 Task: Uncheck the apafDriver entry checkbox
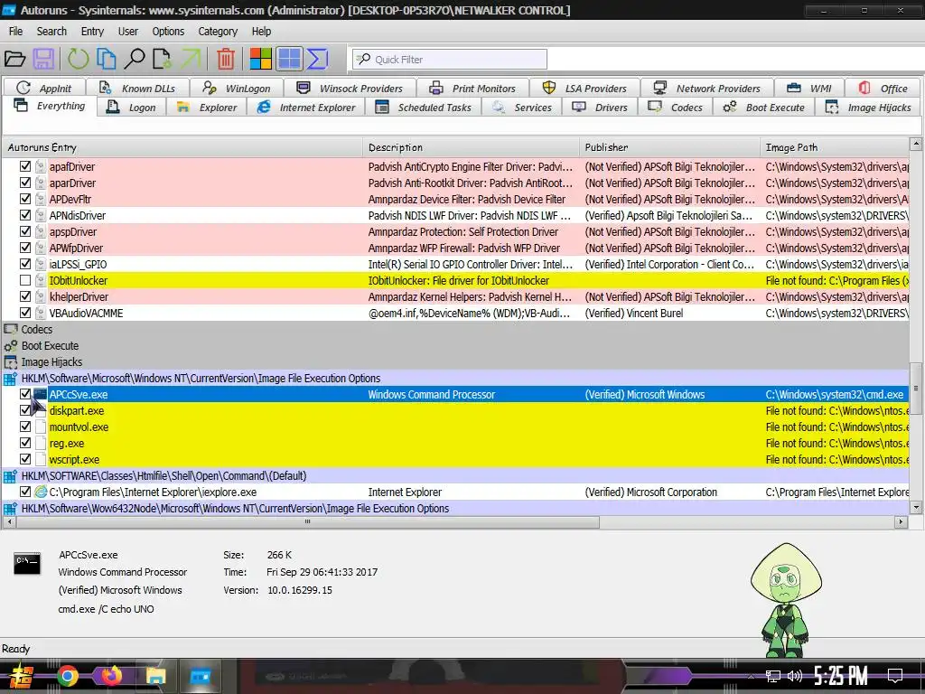point(24,166)
